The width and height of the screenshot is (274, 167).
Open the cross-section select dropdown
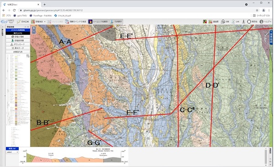[12, 152]
